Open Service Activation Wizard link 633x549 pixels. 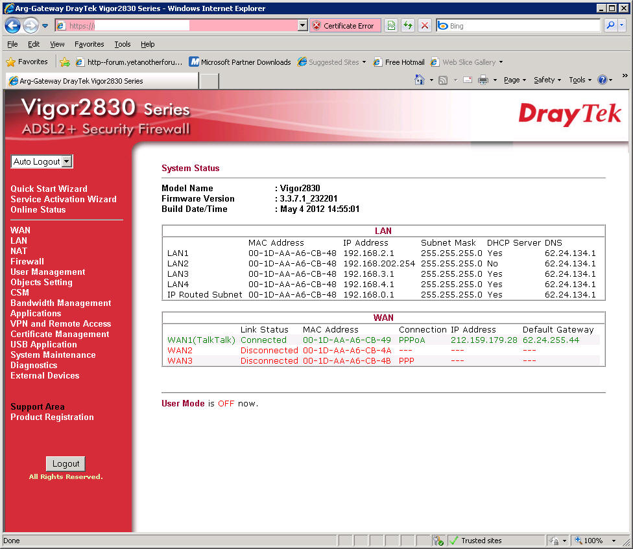coord(64,199)
